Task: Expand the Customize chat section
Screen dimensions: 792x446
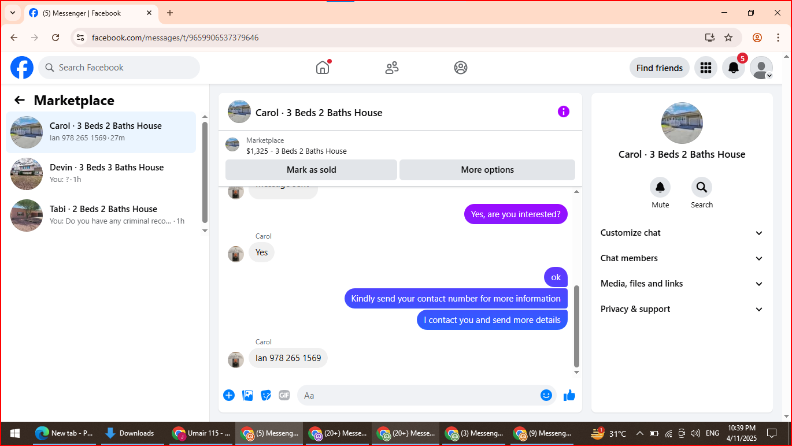Action: coord(682,233)
